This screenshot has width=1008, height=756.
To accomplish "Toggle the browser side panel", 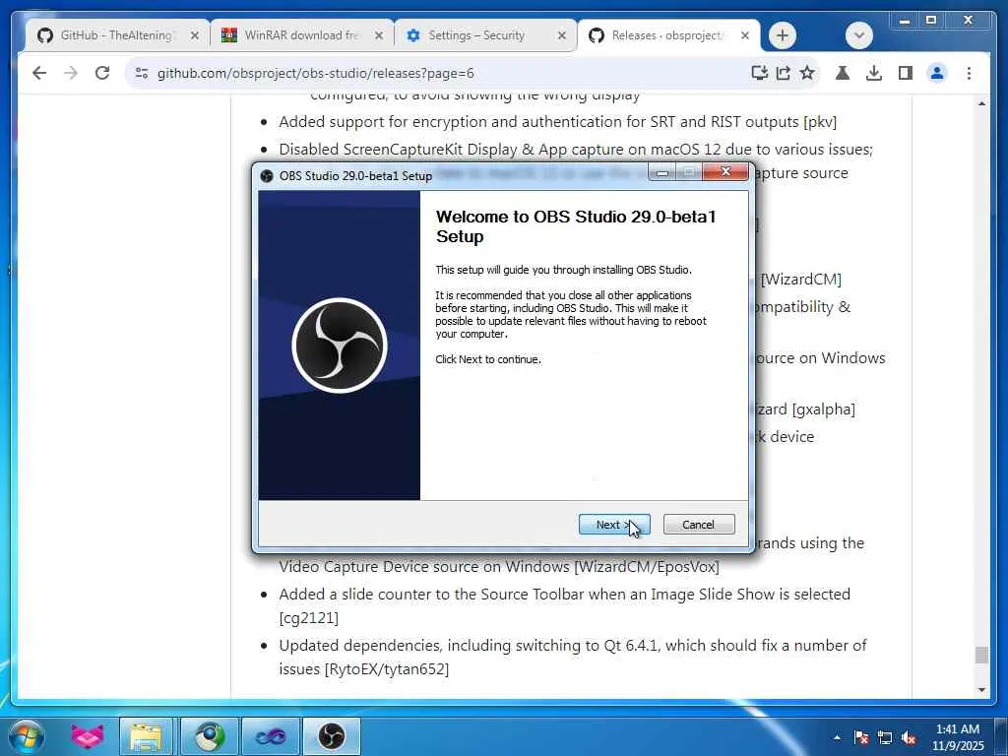I will (906, 73).
